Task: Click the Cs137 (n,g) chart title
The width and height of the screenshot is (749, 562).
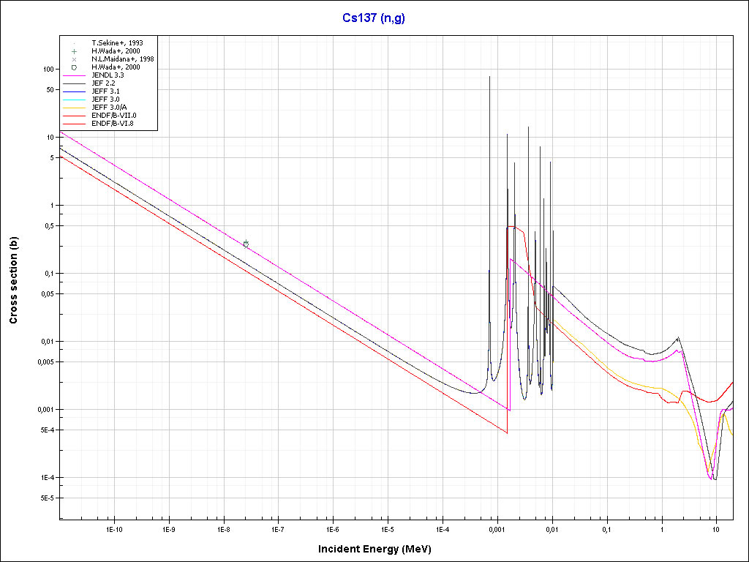Action: click(x=374, y=18)
